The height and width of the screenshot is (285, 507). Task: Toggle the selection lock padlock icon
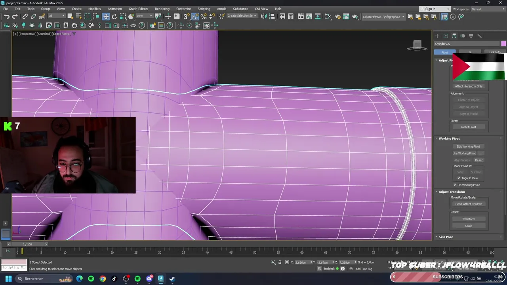click(280, 262)
